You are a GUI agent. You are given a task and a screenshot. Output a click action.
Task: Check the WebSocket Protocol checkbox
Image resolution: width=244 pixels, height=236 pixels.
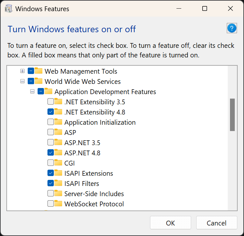pyautogui.click(x=51, y=203)
